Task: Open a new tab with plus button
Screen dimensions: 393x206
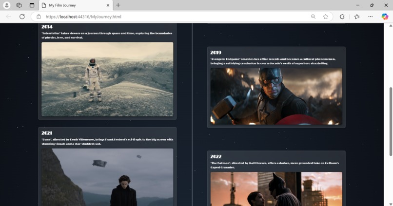Action: click(118, 5)
